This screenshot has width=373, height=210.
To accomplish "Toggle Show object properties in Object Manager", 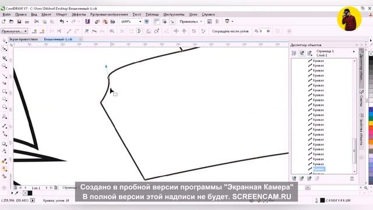I will pyautogui.click(x=294, y=53).
